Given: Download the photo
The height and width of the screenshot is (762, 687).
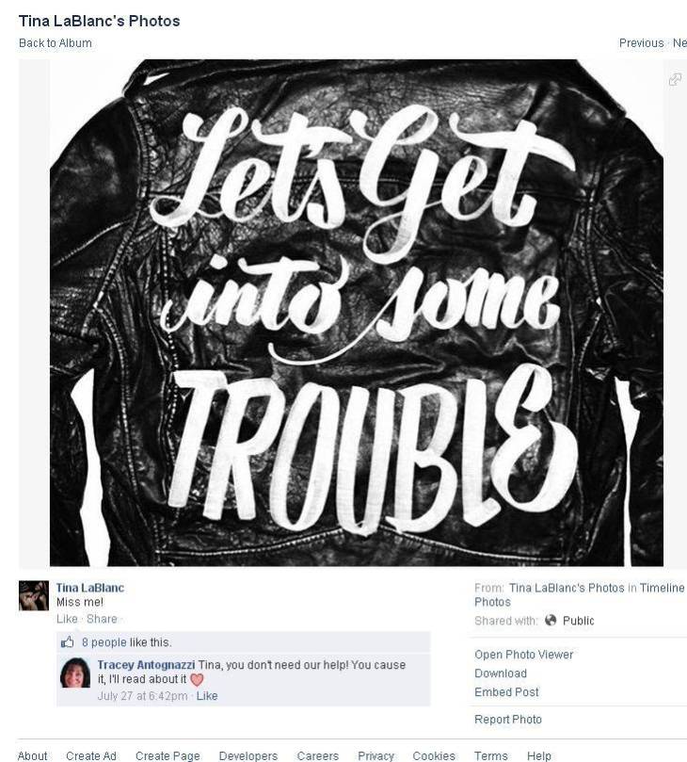Looking at the screenshot, I should (500, 673).
